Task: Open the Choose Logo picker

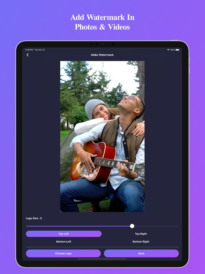Action: 63,253
